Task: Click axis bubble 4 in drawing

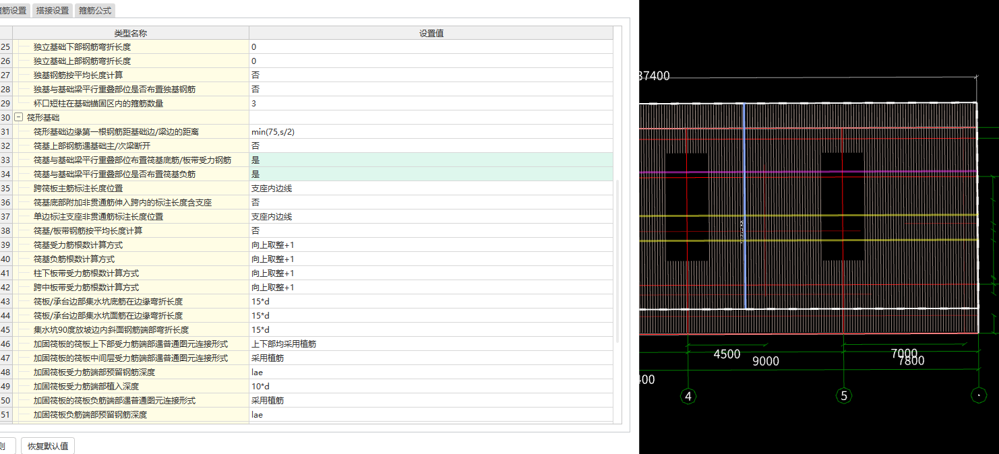Action: (x=688, y=396)
